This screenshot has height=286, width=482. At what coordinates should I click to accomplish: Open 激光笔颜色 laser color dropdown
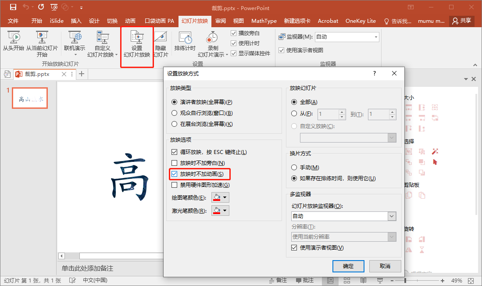click(x=225, y=211)
